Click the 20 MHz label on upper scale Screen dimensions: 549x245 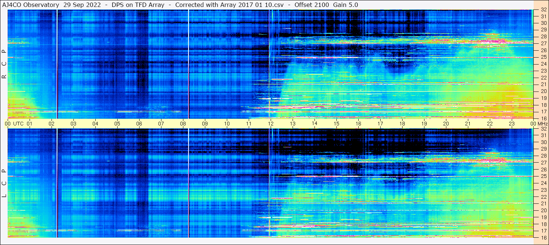(x=543, y=91)
